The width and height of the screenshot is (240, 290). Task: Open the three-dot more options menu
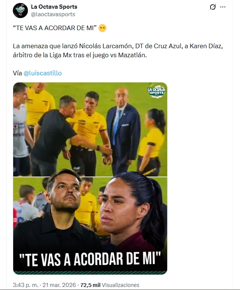tap(223, 7)
